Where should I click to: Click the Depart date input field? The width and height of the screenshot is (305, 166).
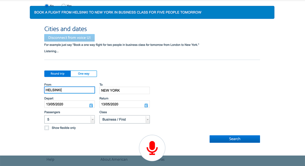point(69,104)
